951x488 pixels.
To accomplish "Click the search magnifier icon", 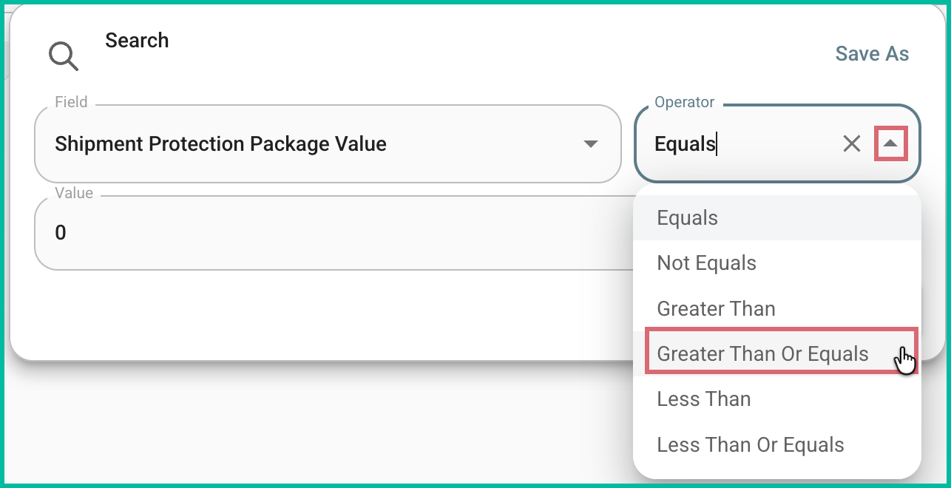I will [63, 55].
